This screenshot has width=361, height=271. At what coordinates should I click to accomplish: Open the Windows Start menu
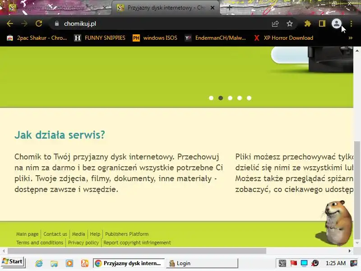point(13,262)
